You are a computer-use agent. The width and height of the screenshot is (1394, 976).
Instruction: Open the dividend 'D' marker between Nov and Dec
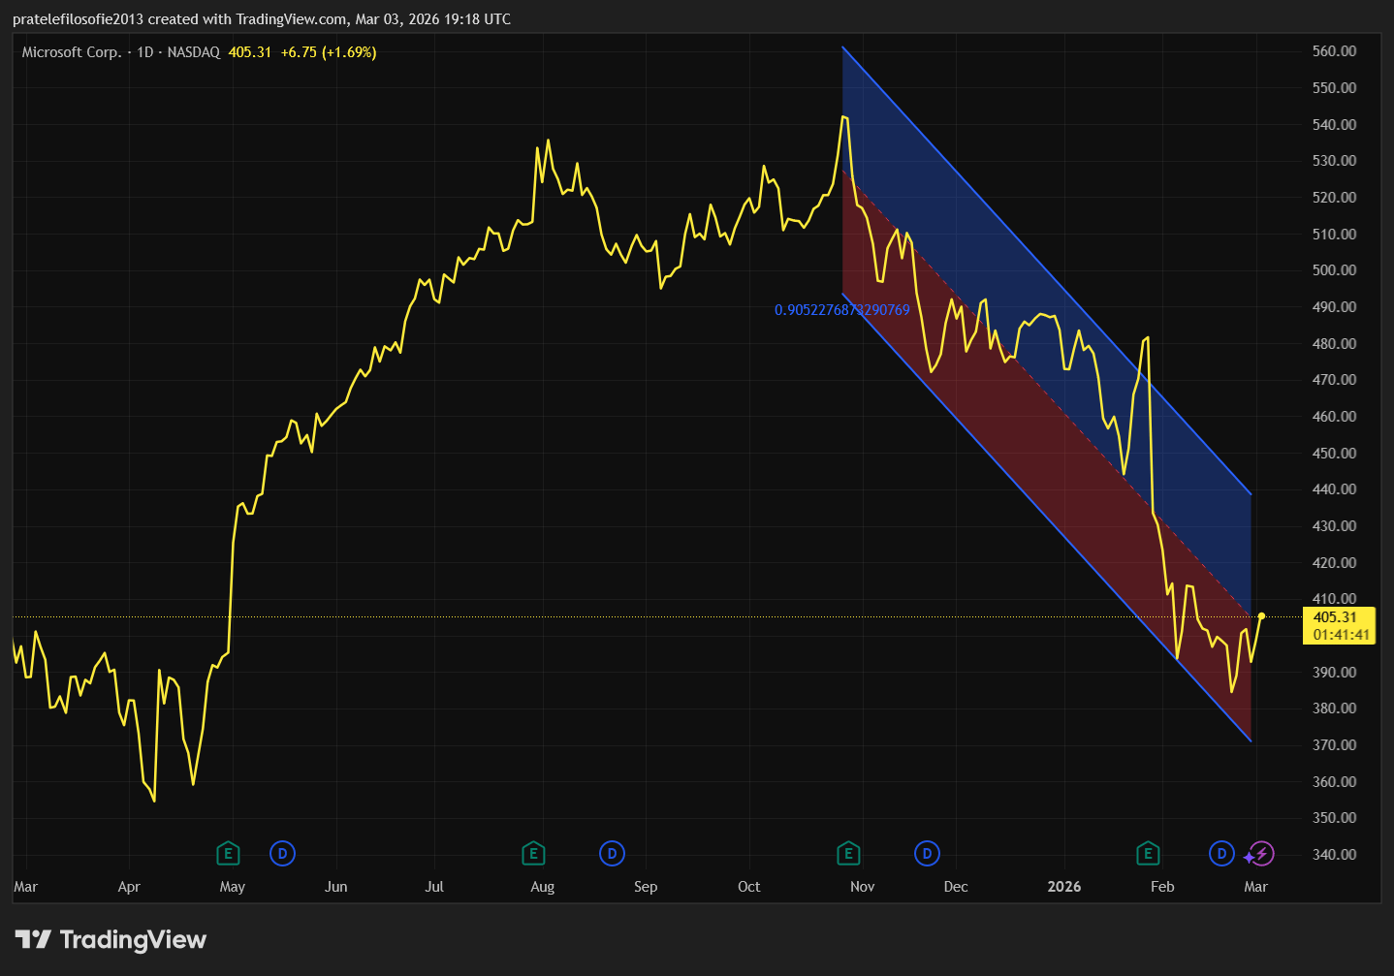pos(927,854)
